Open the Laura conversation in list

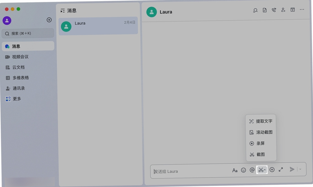(98, 26)
